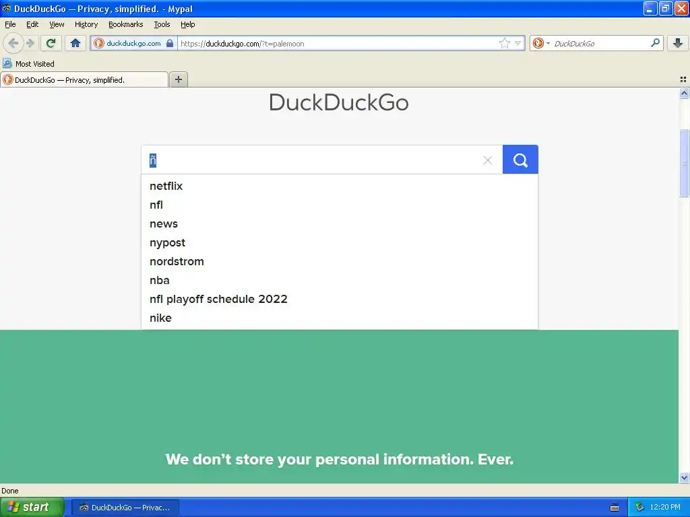Screen dimensions: 690x517
Task: Click the Mypal raccoon title bar icon
Action: tap(6, 8)
